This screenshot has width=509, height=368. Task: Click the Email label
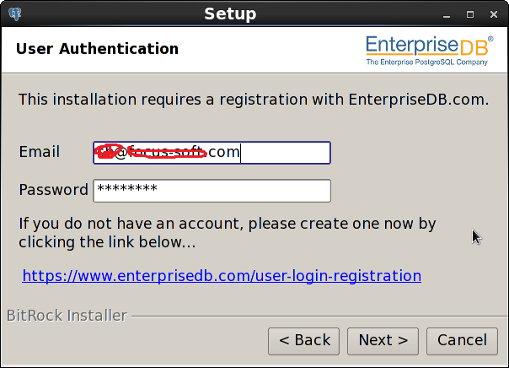[x=40, y=152]
